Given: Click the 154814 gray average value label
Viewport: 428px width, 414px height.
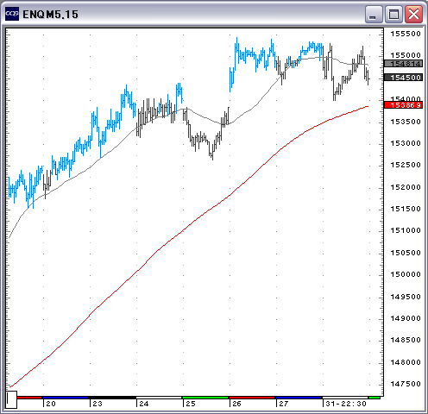Looking at the screenshot, I should (x=403, y=64).
